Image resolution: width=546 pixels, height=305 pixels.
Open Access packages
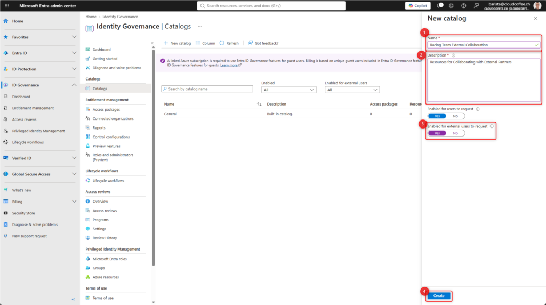[106, 109]
